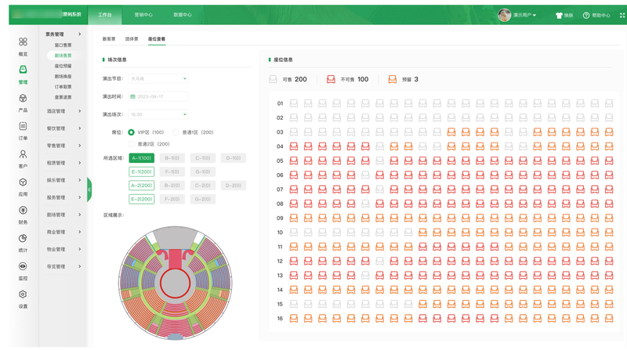This screenshot has width=627, height=350.
Task: Open the 演出场次 time dropdown
Action: [158, 115]
